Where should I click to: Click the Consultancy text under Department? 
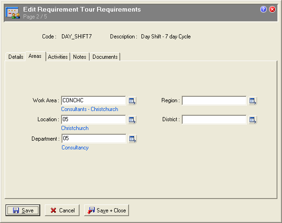tap(75, 148)
